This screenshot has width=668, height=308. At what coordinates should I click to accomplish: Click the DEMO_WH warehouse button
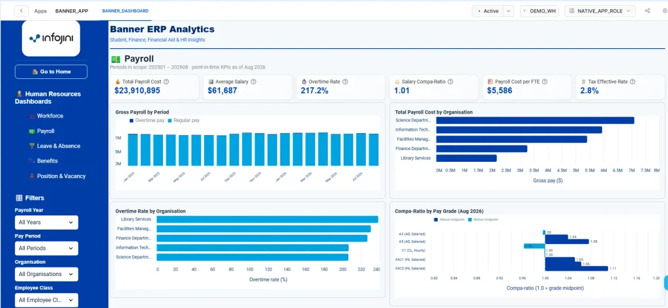point(539,11)
